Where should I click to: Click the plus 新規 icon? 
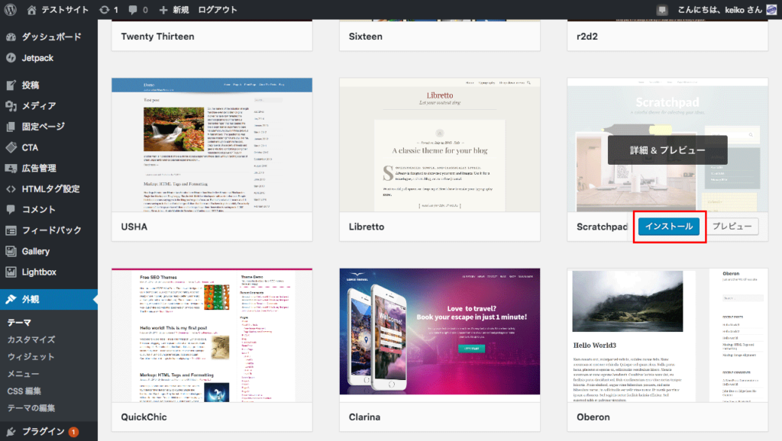coord(163,9)
